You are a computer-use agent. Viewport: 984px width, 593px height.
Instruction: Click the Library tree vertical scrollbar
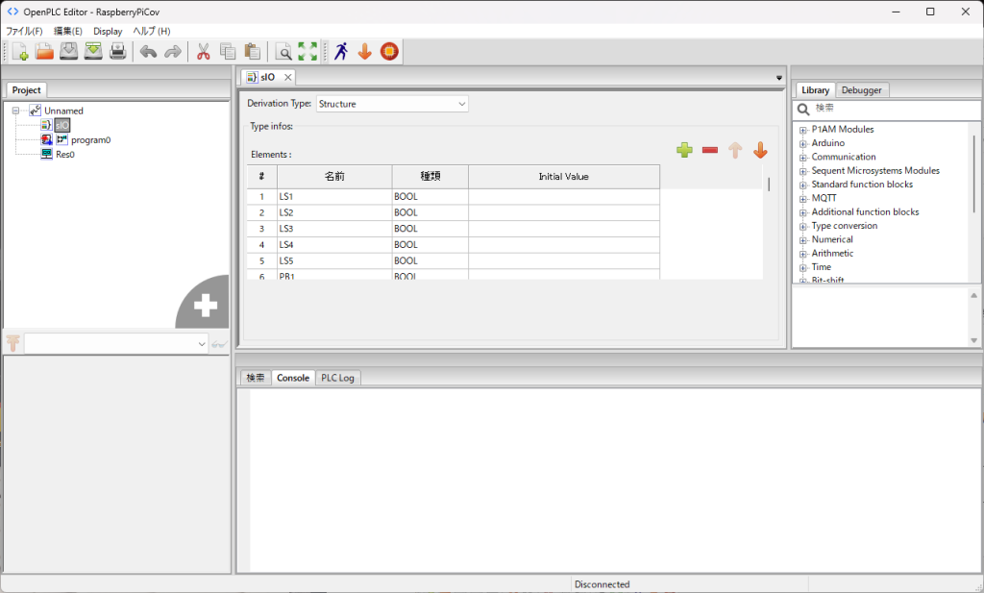(974, 176)
